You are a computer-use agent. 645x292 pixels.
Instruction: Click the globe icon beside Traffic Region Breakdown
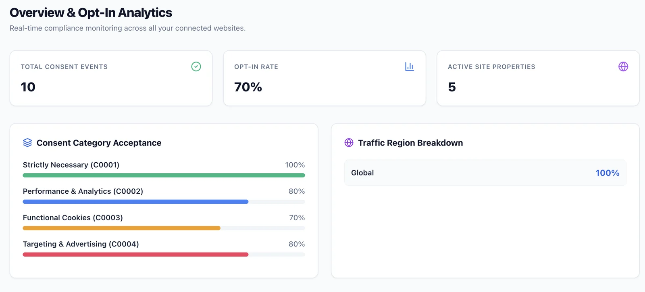pos(349,143)
